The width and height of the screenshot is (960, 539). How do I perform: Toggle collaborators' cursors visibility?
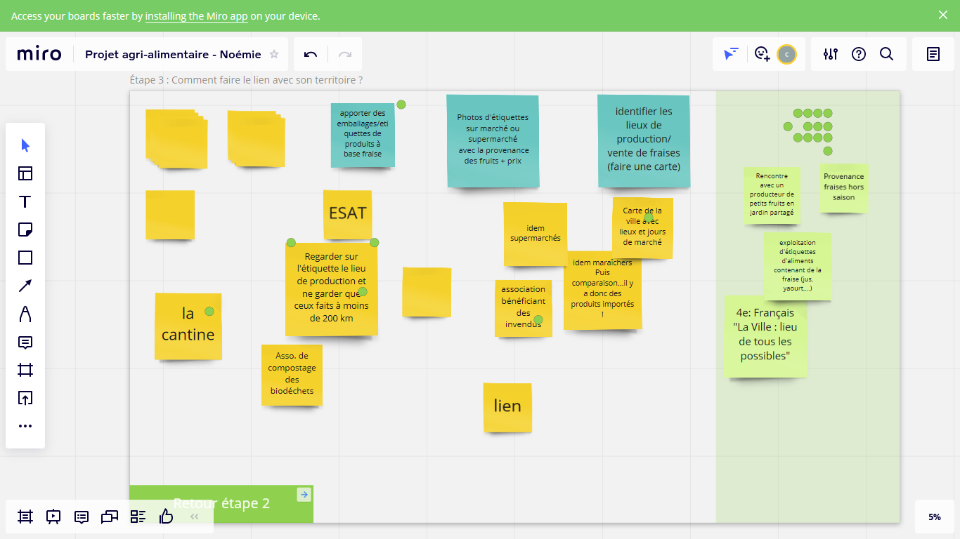[731, 54]
